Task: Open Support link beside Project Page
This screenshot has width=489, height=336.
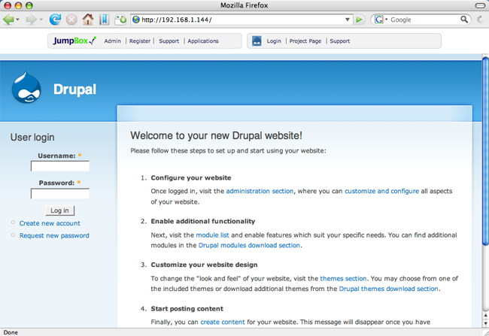Action: point(340,41)
